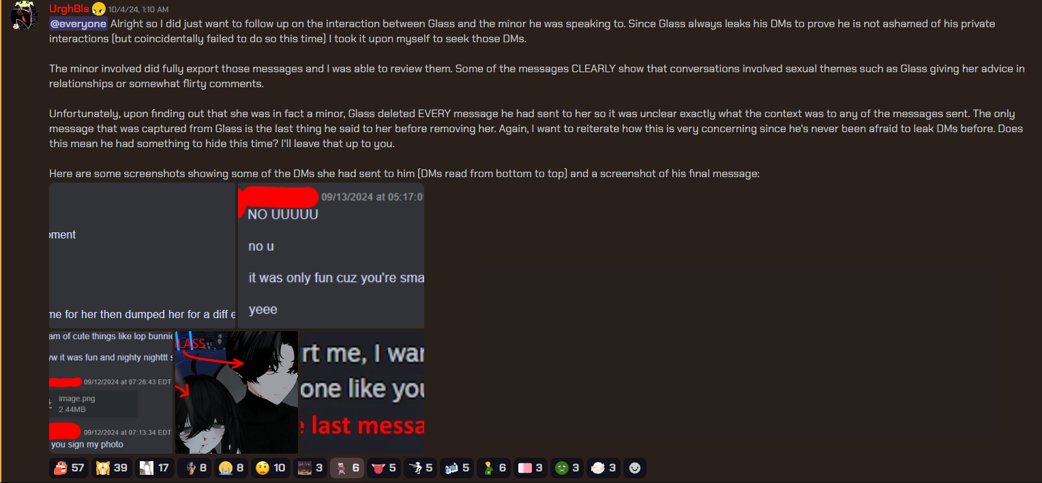Click the grayscale image reaction showing 17
Viewport: 1042px width, 483px height.
coord(155,468)
